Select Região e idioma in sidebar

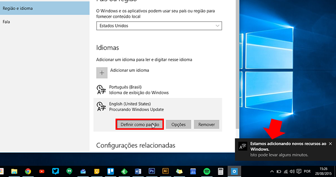[x=44, y=8]
